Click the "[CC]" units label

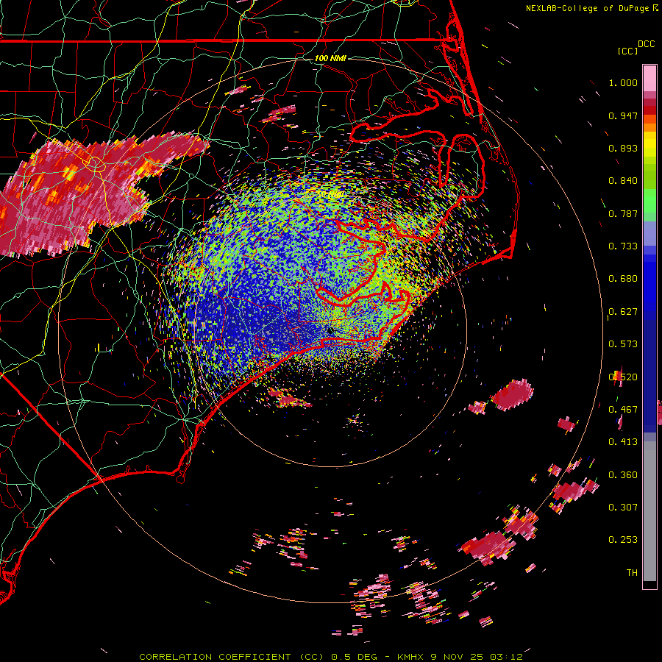(627, 51)
